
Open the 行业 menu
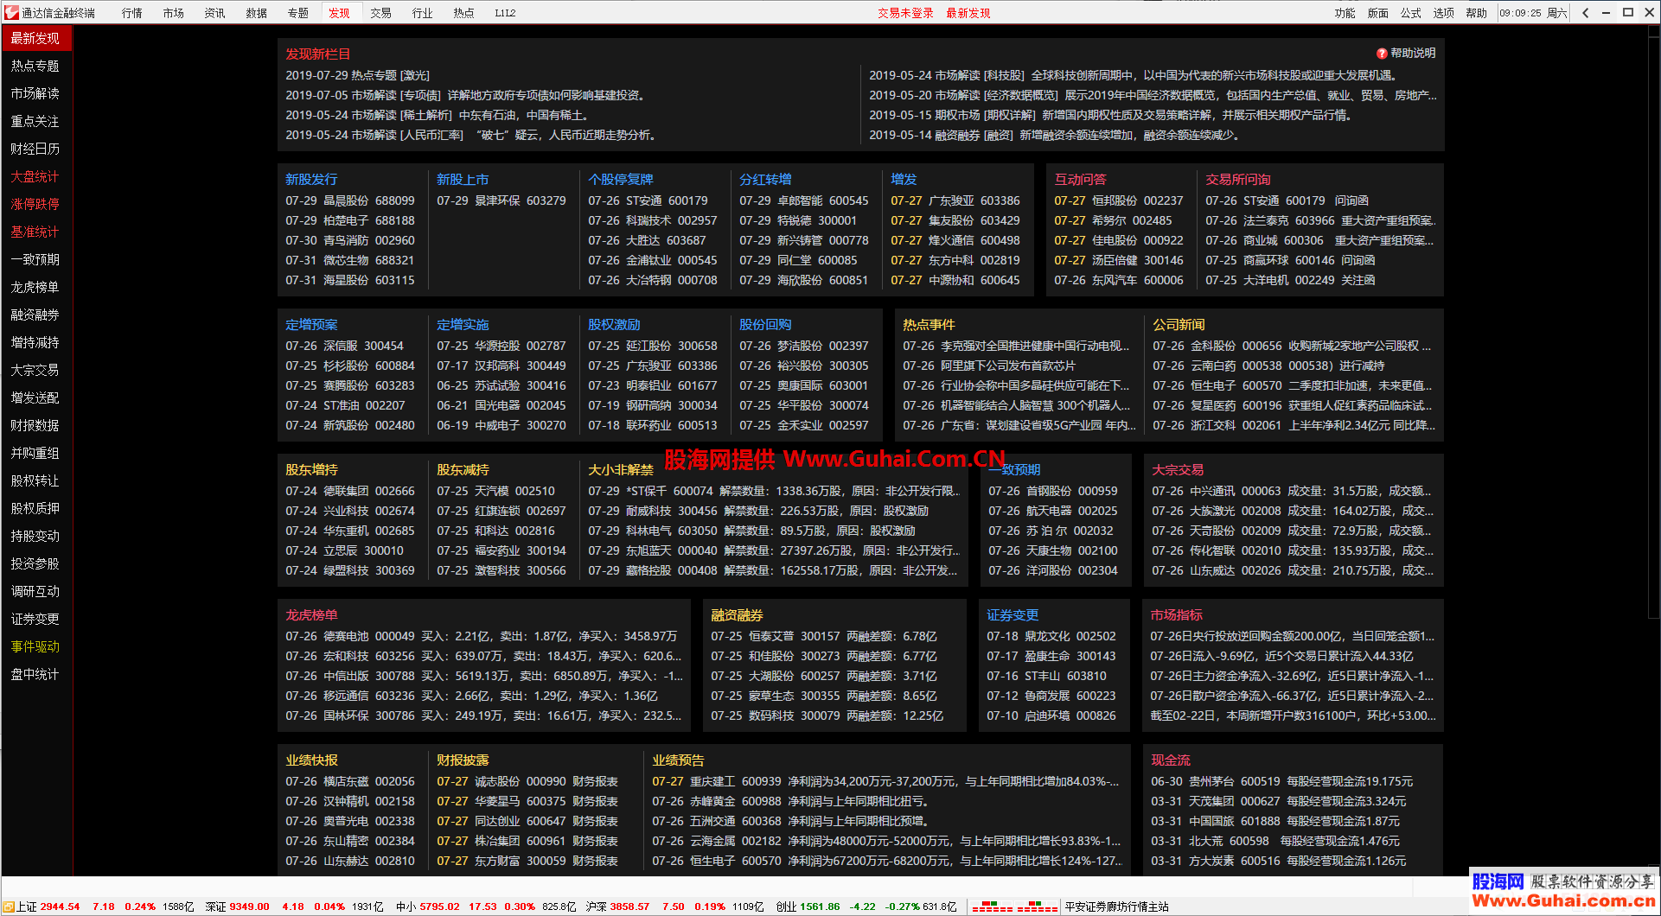click(423, 13)
